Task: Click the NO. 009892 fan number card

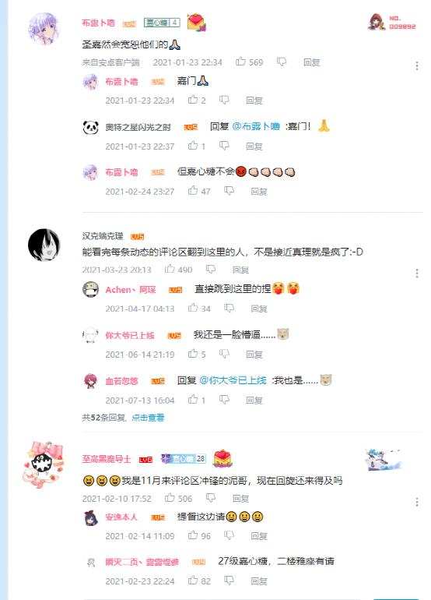Action: click(x=391, y=22)
